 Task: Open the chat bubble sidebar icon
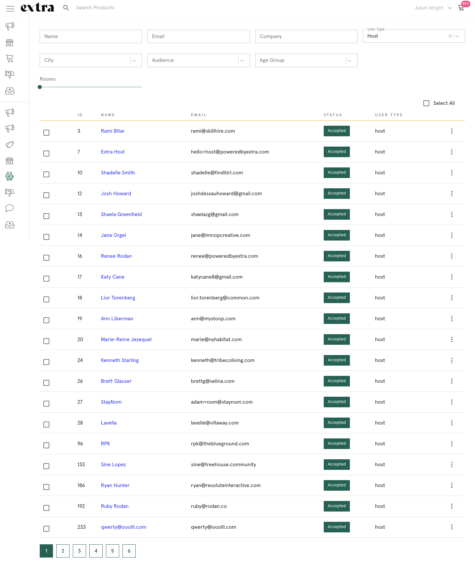pyautogui.click(x=10, y=208)
